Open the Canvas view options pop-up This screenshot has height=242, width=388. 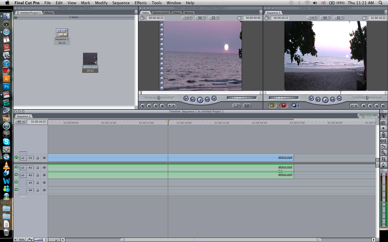[x=339, y=18]
